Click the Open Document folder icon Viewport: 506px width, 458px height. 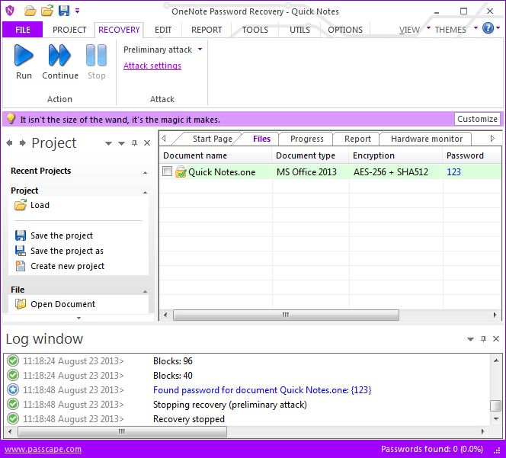click(x=21, y=304)
